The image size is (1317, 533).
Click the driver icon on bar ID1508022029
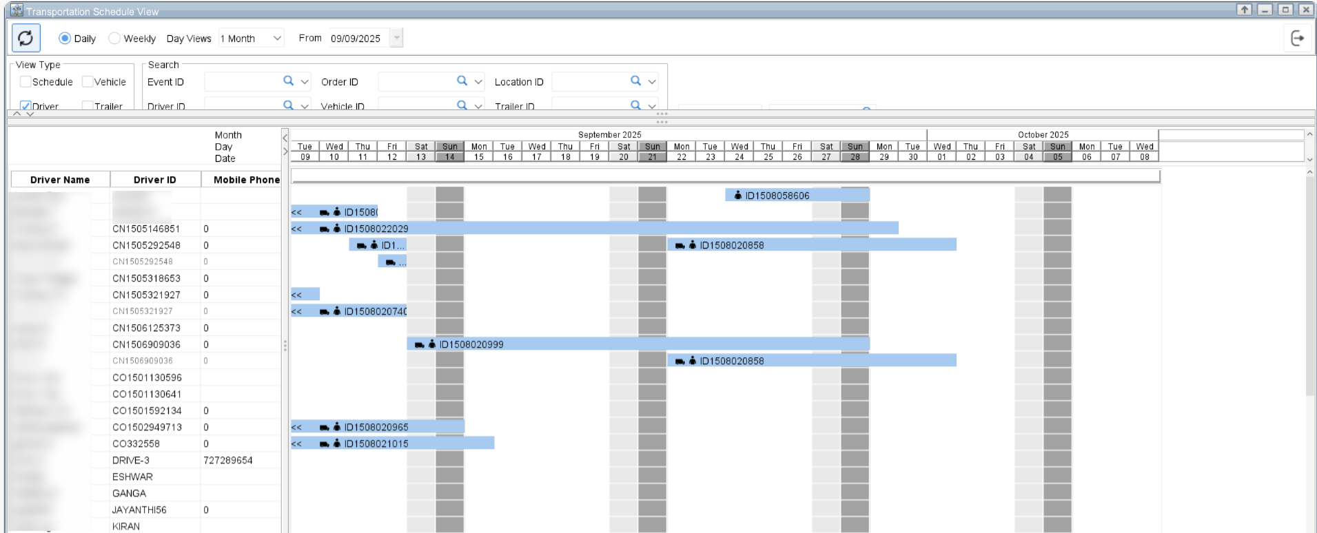tap(337, 229)
